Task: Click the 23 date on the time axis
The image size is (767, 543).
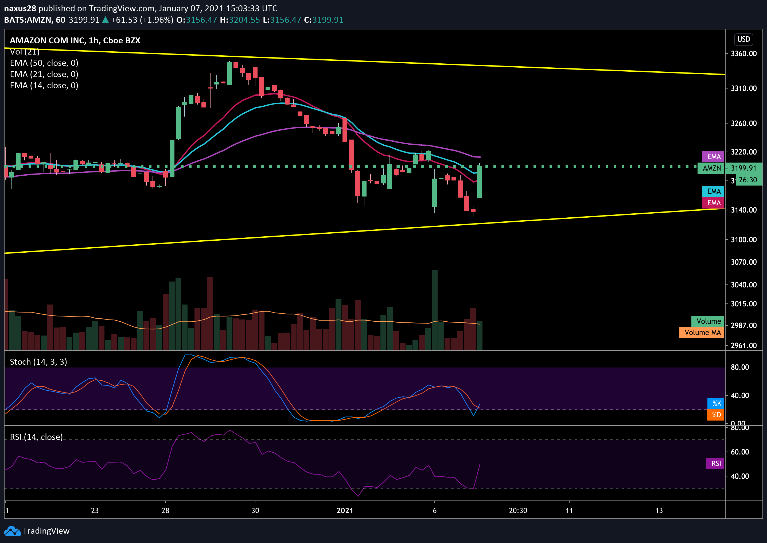Action: click(95, 511)
